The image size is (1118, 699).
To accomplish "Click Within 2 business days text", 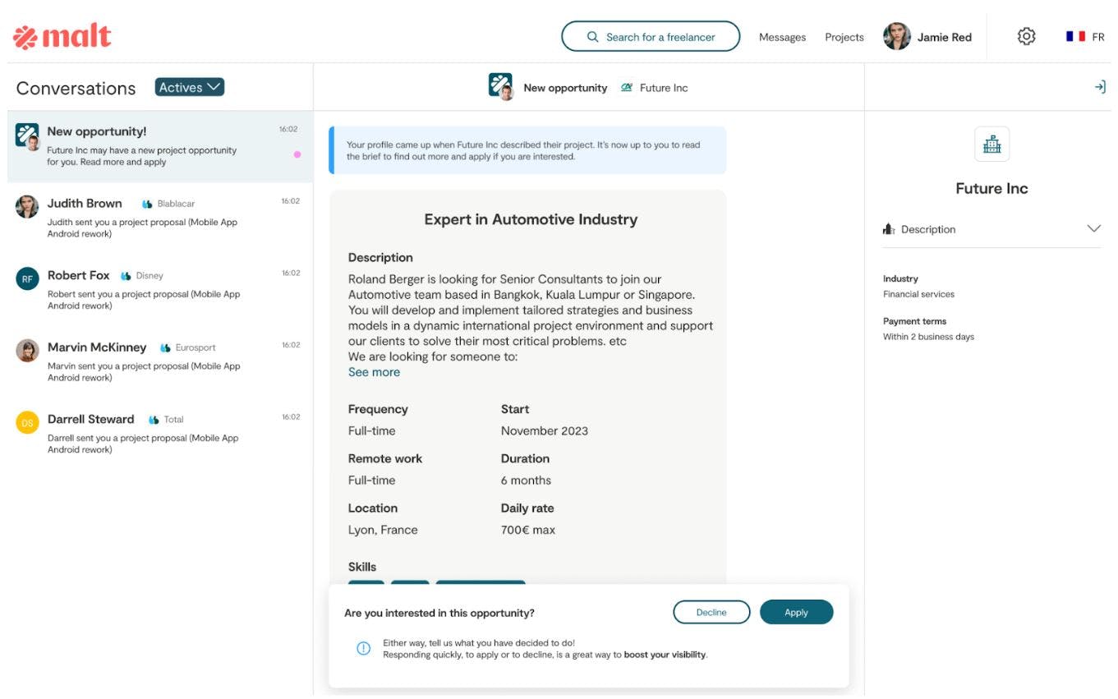I will click(x=928, y=337).
